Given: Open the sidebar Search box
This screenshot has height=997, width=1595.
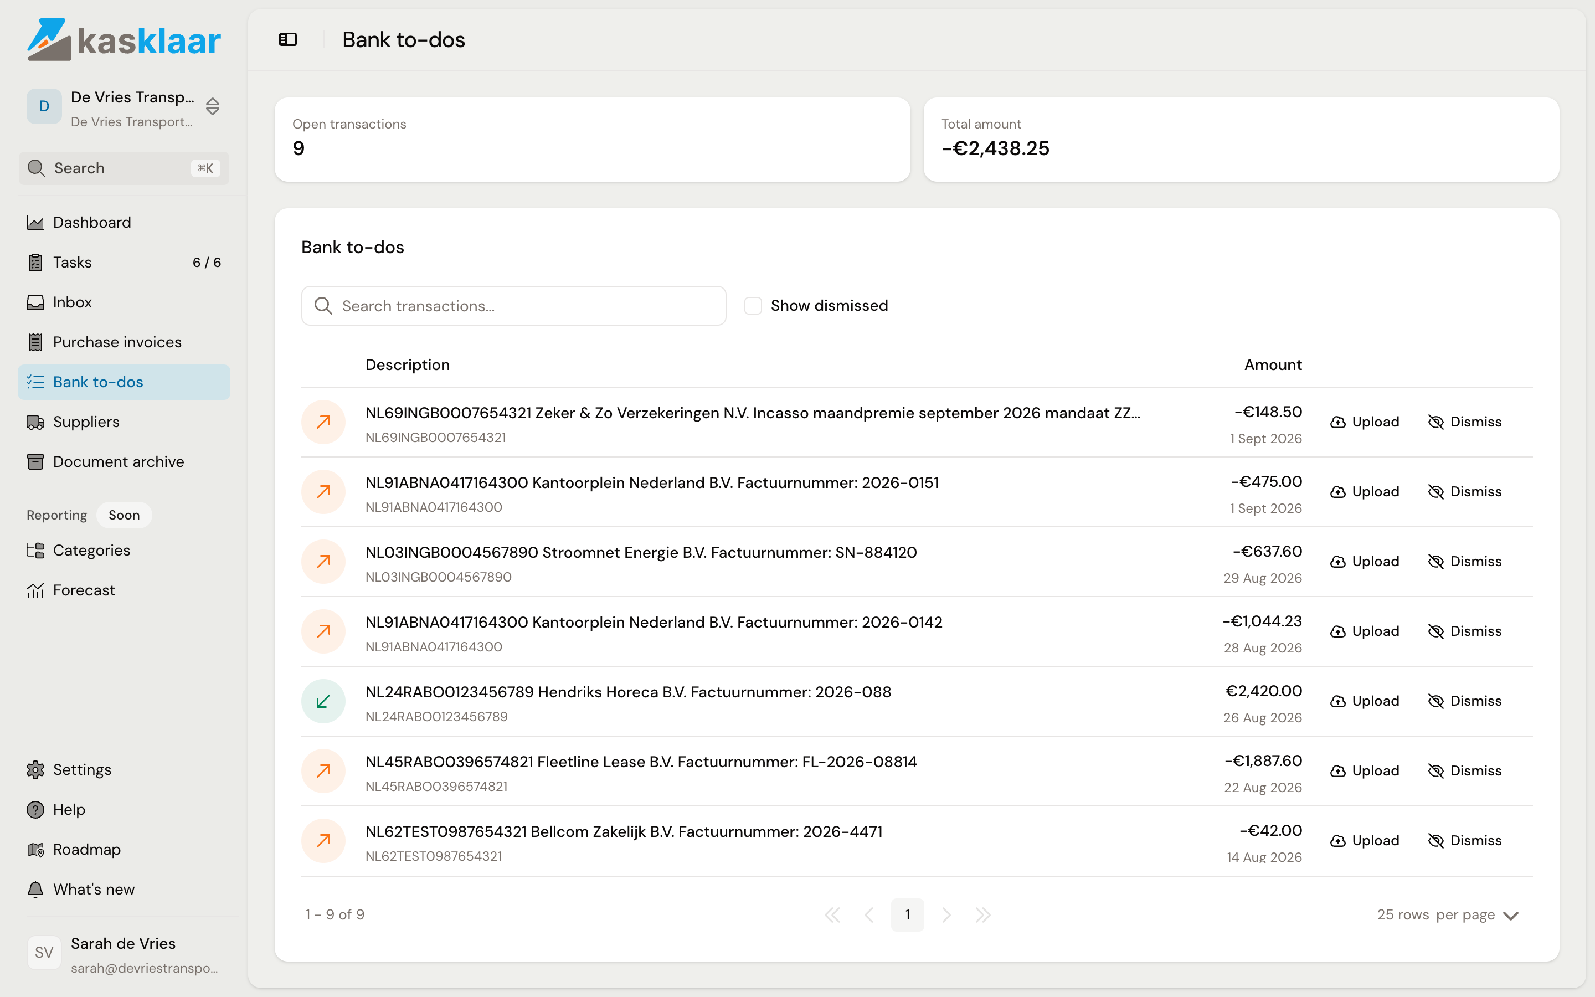Looking at the screenshot, I should coord(124,168).
